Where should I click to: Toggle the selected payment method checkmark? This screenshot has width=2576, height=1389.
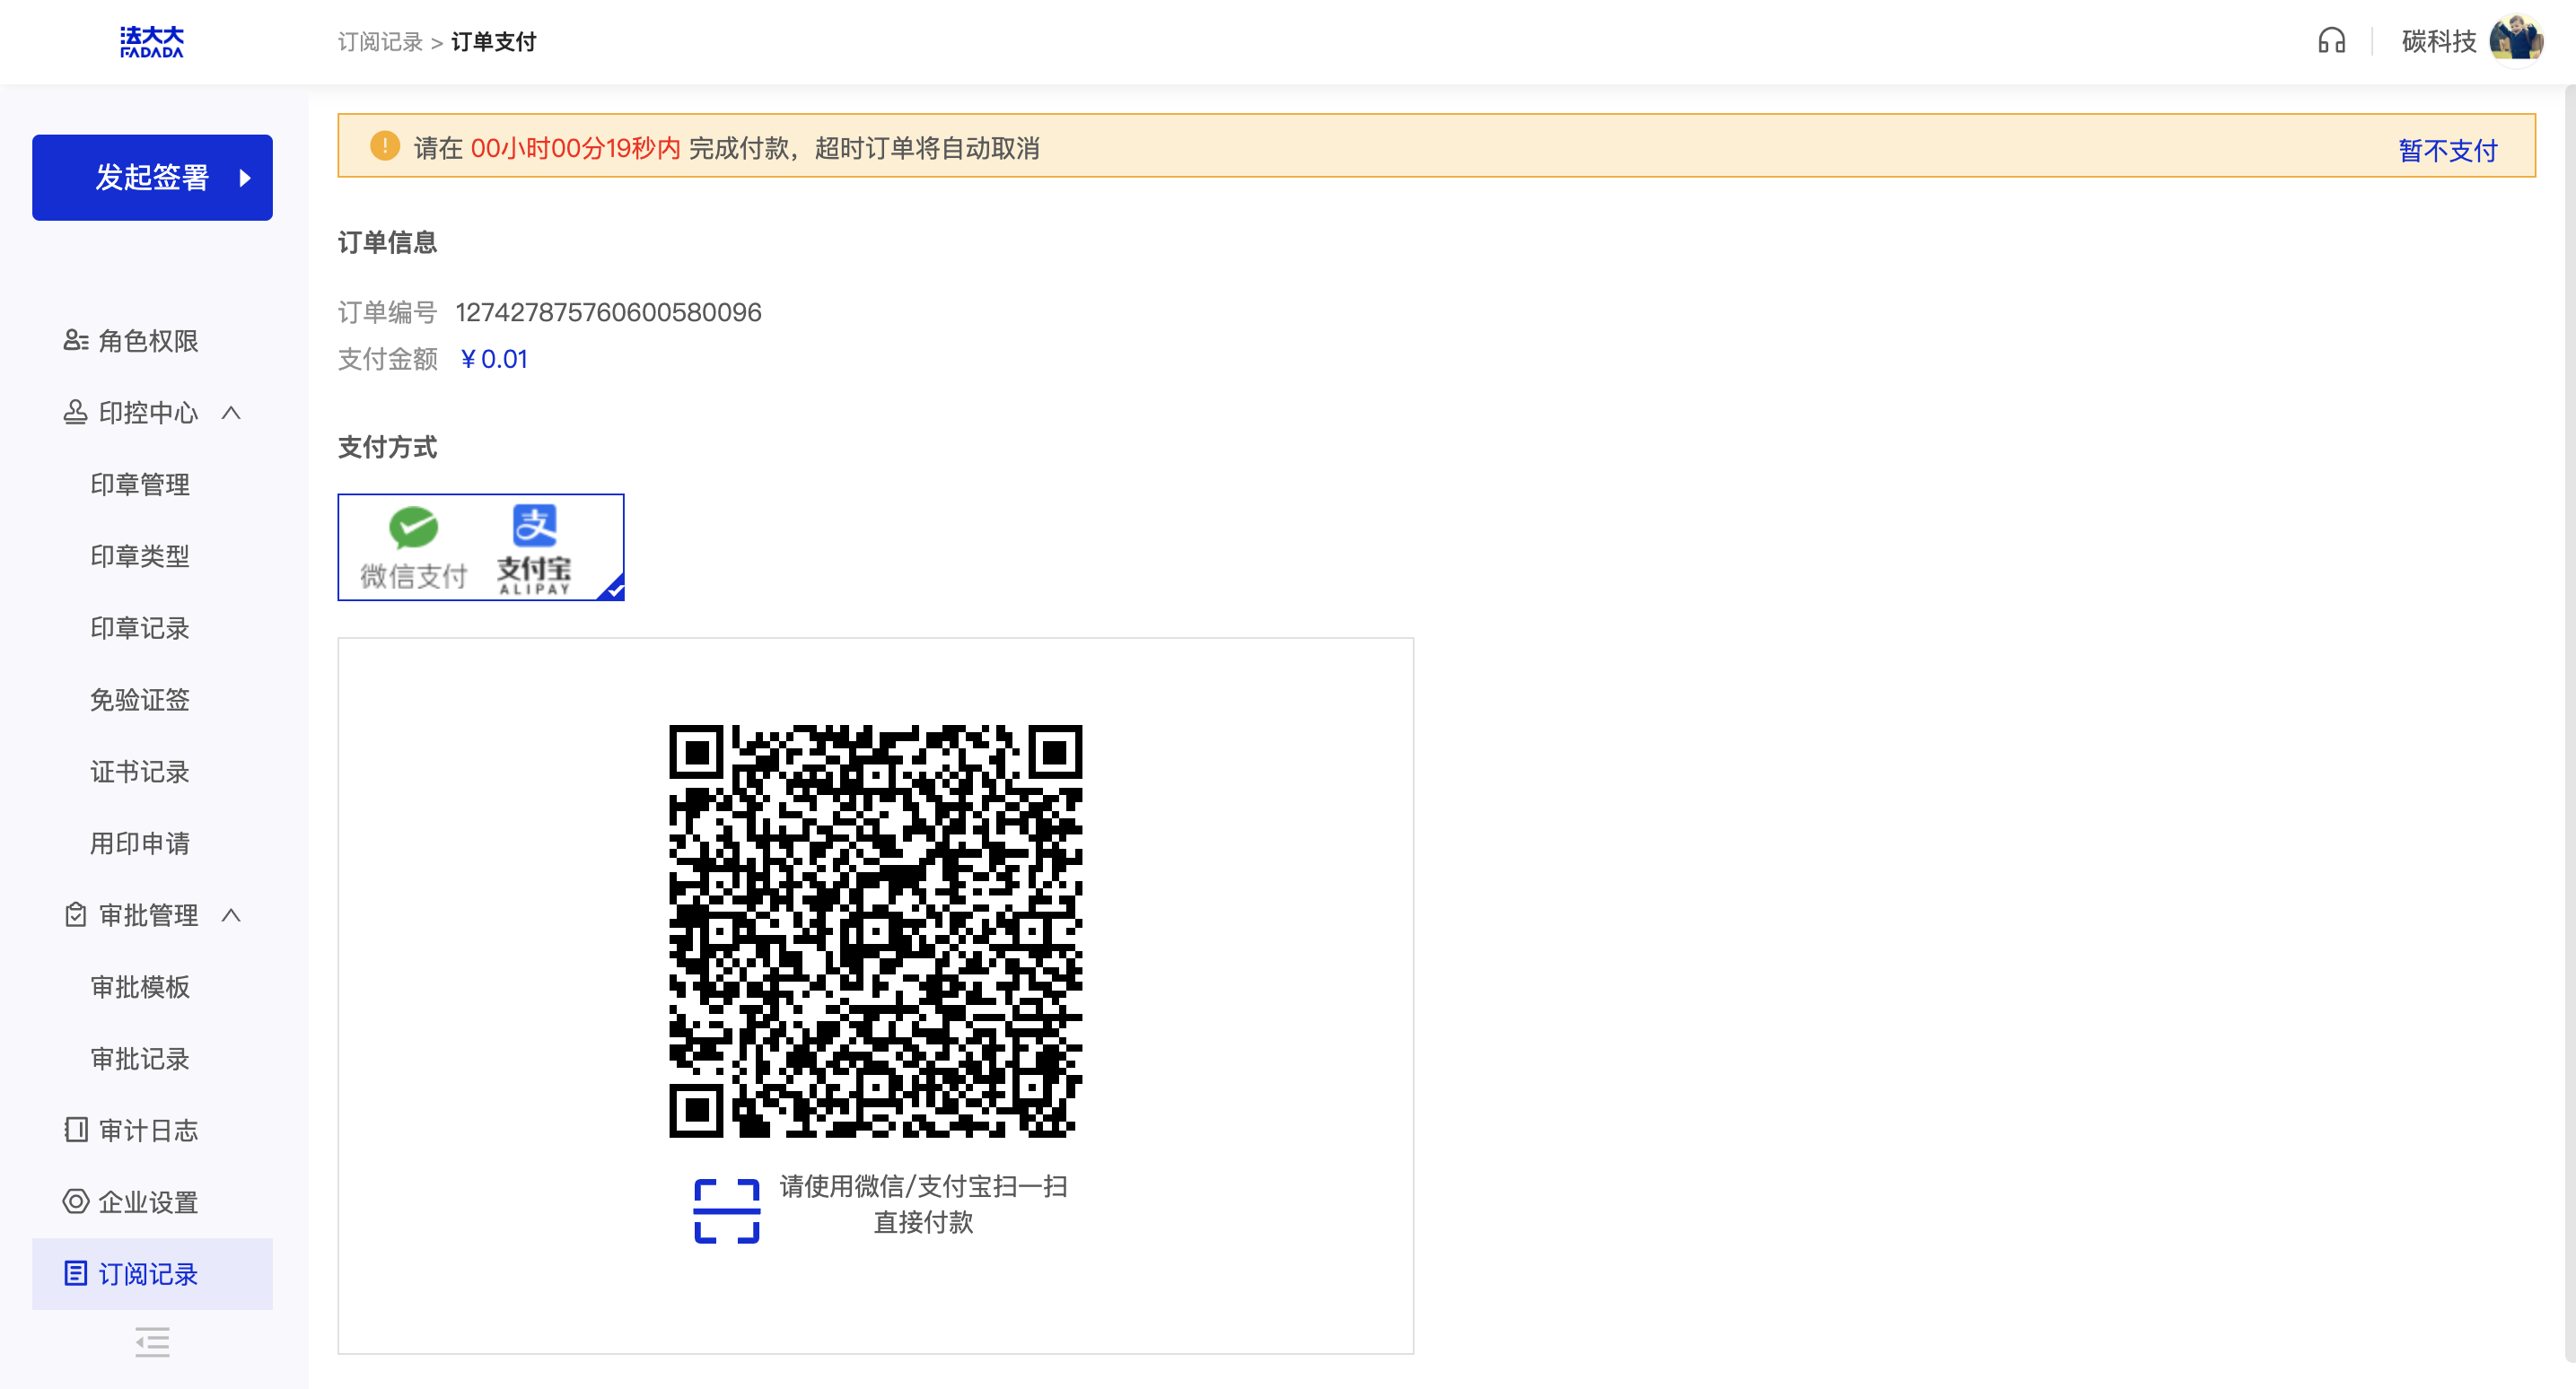pos(612,588)
